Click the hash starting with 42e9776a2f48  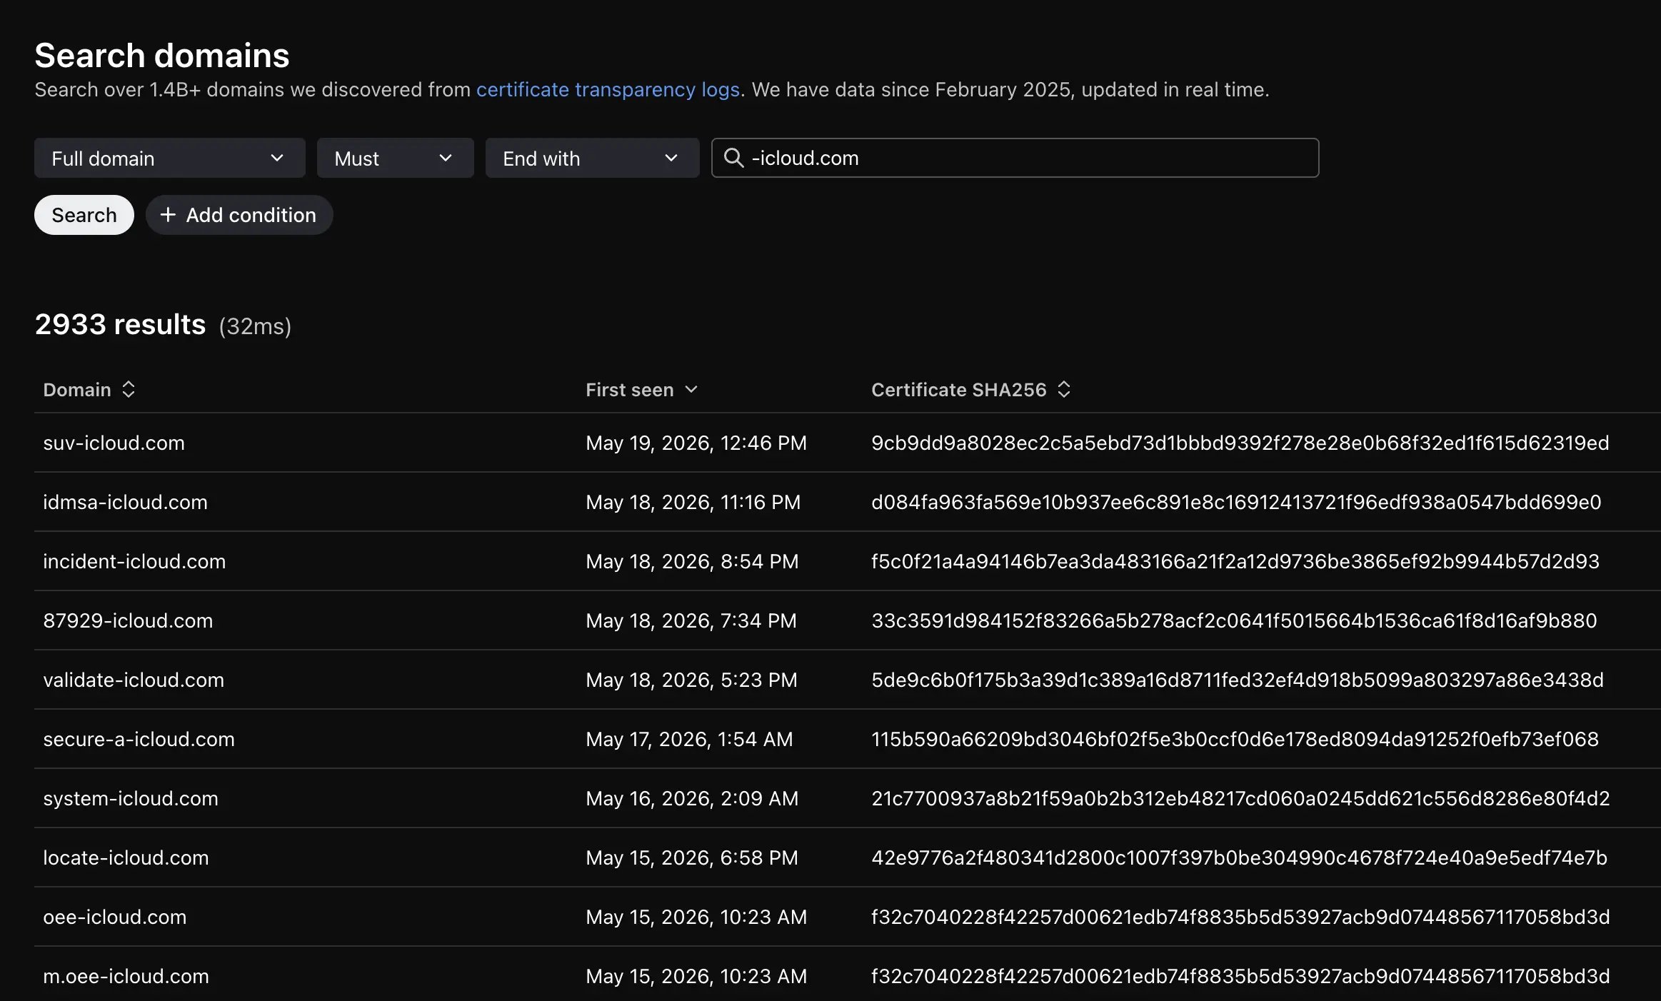tap(1240, 857)
